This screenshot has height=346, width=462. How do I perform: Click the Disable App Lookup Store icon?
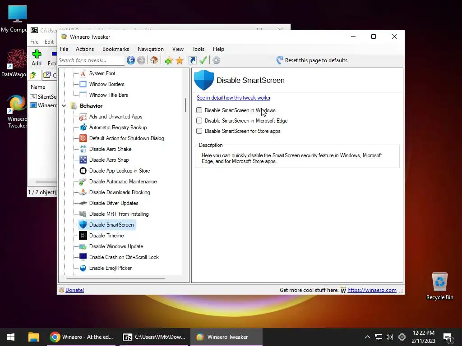point(83,171)
